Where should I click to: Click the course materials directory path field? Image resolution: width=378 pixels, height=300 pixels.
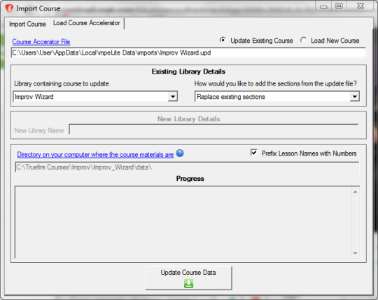[x=187, y=168]
